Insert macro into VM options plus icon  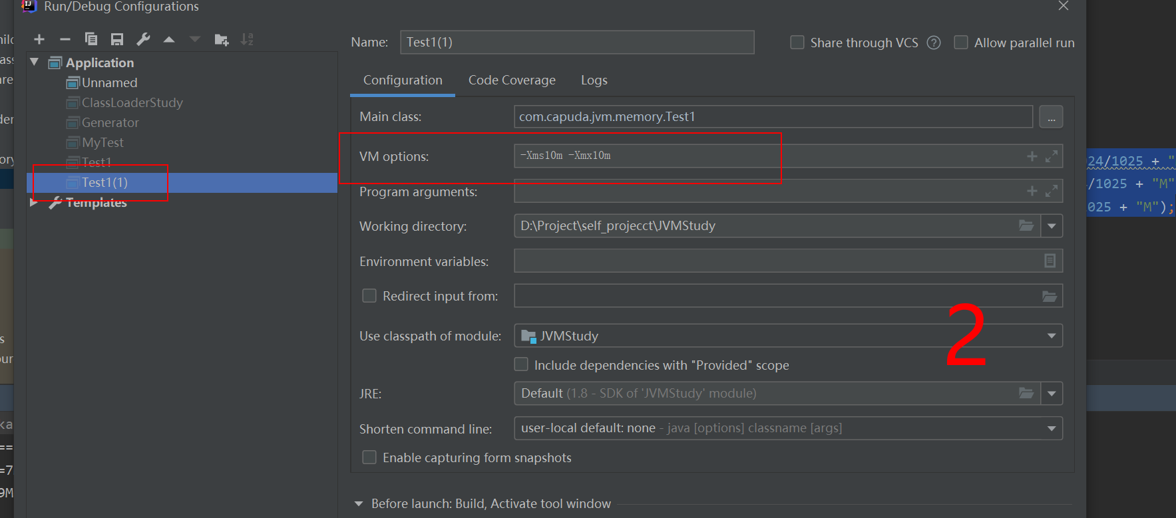coord(1032,156)
